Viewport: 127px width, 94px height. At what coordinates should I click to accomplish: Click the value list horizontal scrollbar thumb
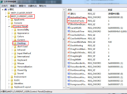point(98,88)
